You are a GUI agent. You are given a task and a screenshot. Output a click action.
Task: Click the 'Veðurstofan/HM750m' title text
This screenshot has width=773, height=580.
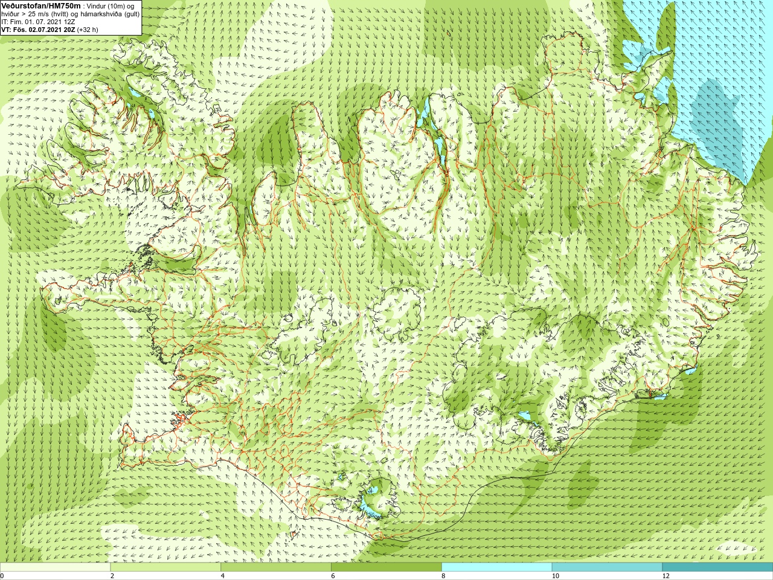(x=40, y=5)
